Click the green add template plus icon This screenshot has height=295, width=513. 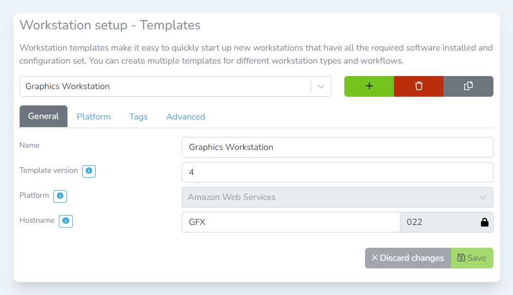(369, 86)
